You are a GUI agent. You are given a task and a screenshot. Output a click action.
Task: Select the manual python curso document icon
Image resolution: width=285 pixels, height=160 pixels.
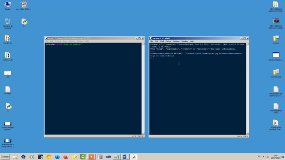point(276,108)
